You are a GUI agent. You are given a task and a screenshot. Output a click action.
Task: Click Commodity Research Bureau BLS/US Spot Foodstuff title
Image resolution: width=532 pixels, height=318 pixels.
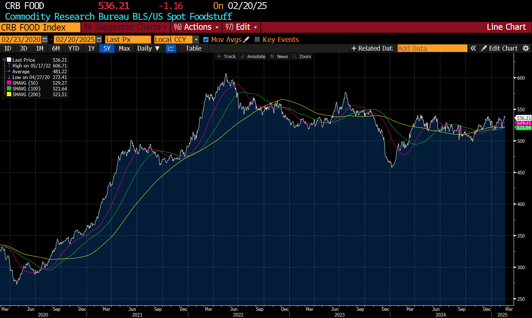118,17
